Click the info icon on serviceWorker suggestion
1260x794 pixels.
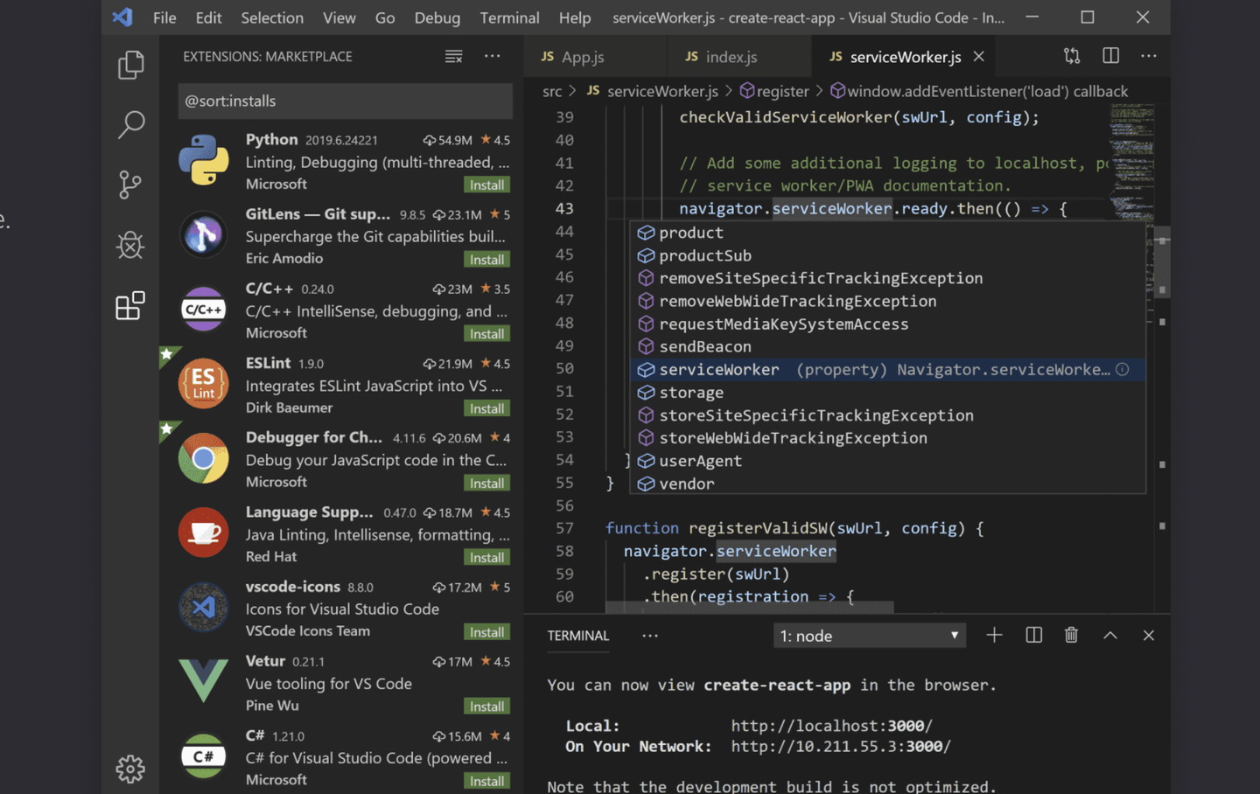(x=1123, y=370)
